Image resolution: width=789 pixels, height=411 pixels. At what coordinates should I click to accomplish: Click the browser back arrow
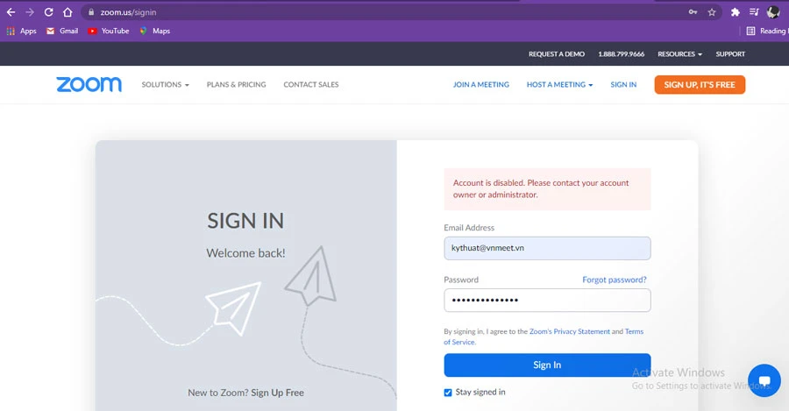[11, 12]
